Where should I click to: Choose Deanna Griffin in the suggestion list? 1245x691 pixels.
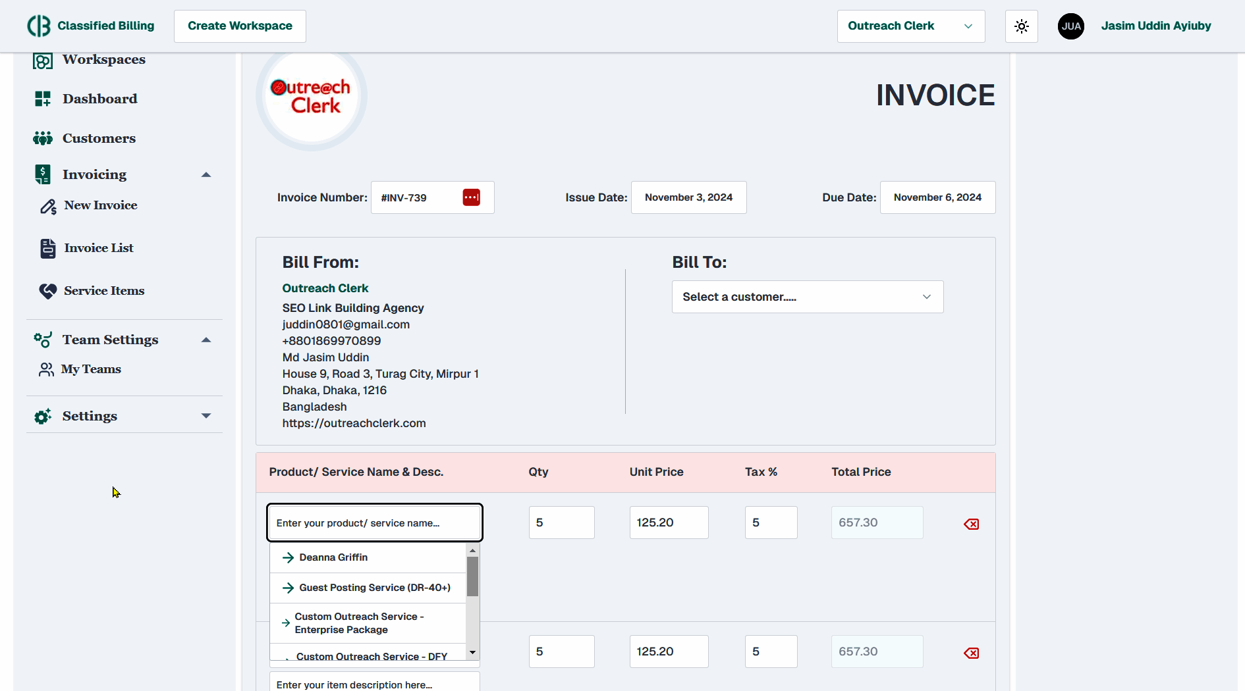click(333, 557)
